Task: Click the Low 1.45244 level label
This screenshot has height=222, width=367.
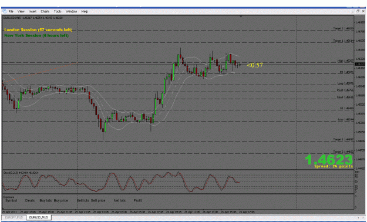Action: click(x=346, y=119)
